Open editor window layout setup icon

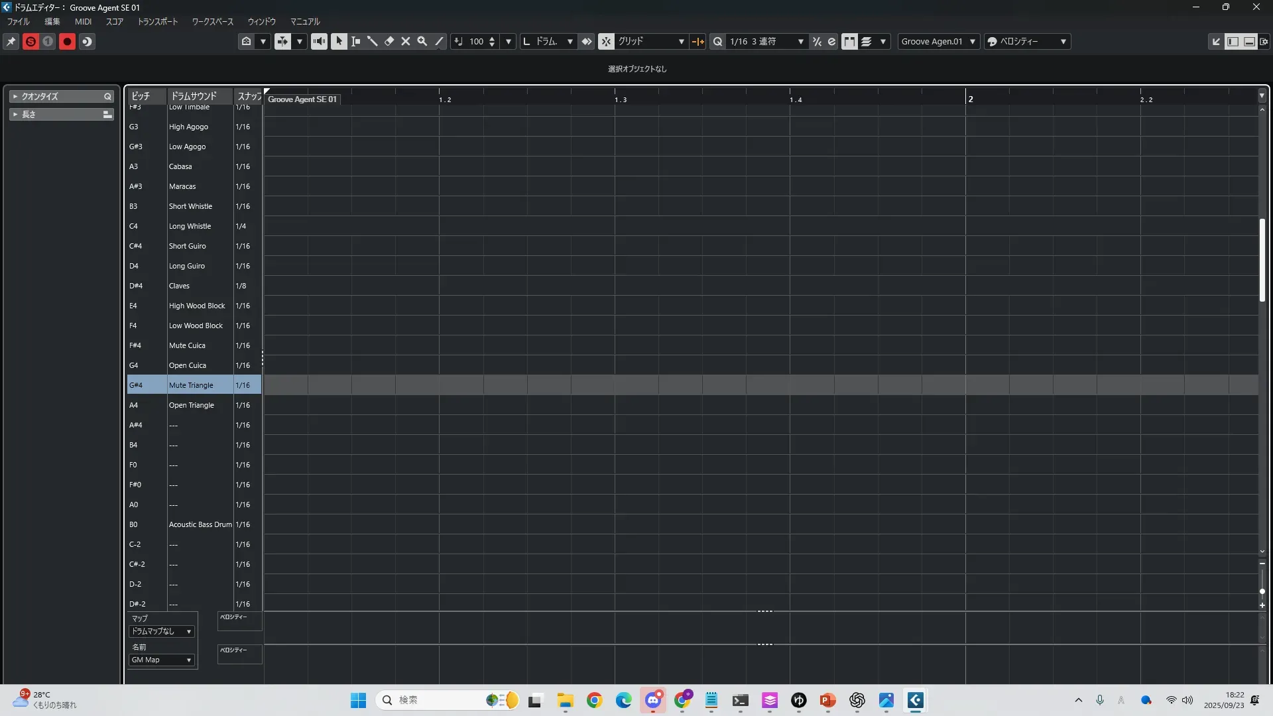click(x=1264, y=41)
